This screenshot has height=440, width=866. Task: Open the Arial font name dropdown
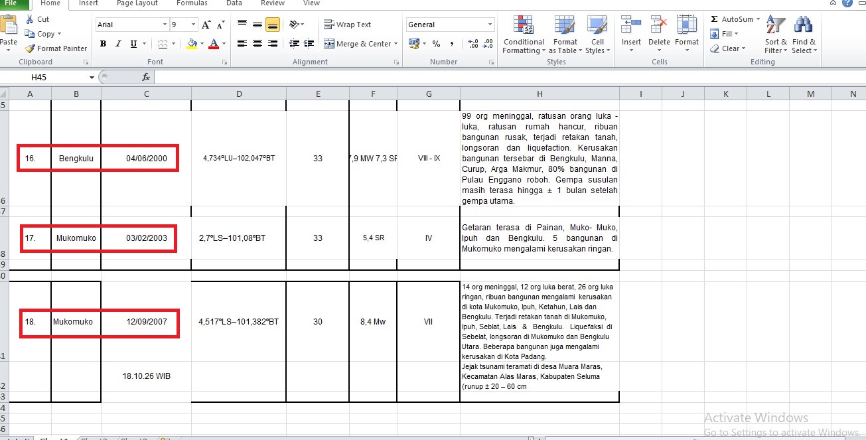165,25
